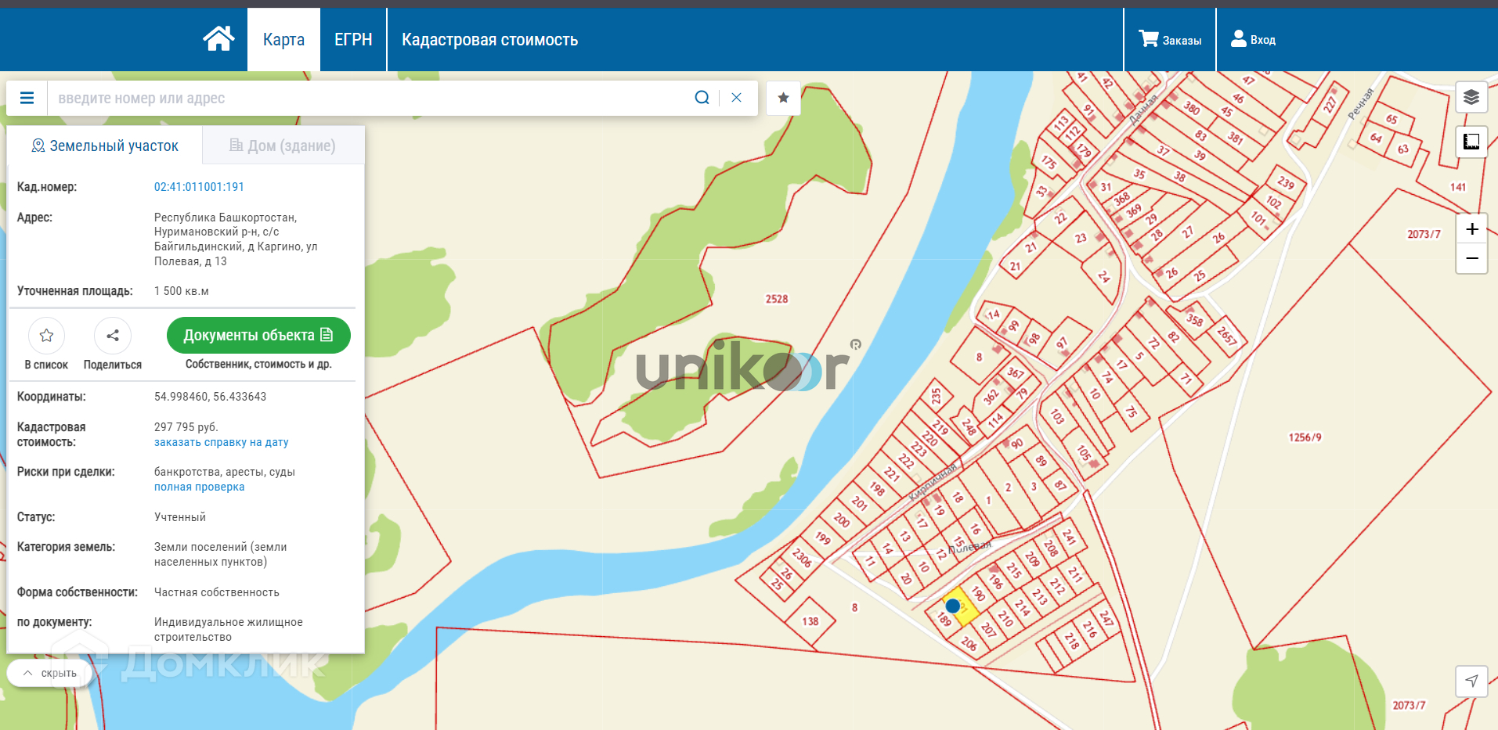Switch to the ЕГРН tab
The image size is (1498, 730).
click(x=353, y=40)
